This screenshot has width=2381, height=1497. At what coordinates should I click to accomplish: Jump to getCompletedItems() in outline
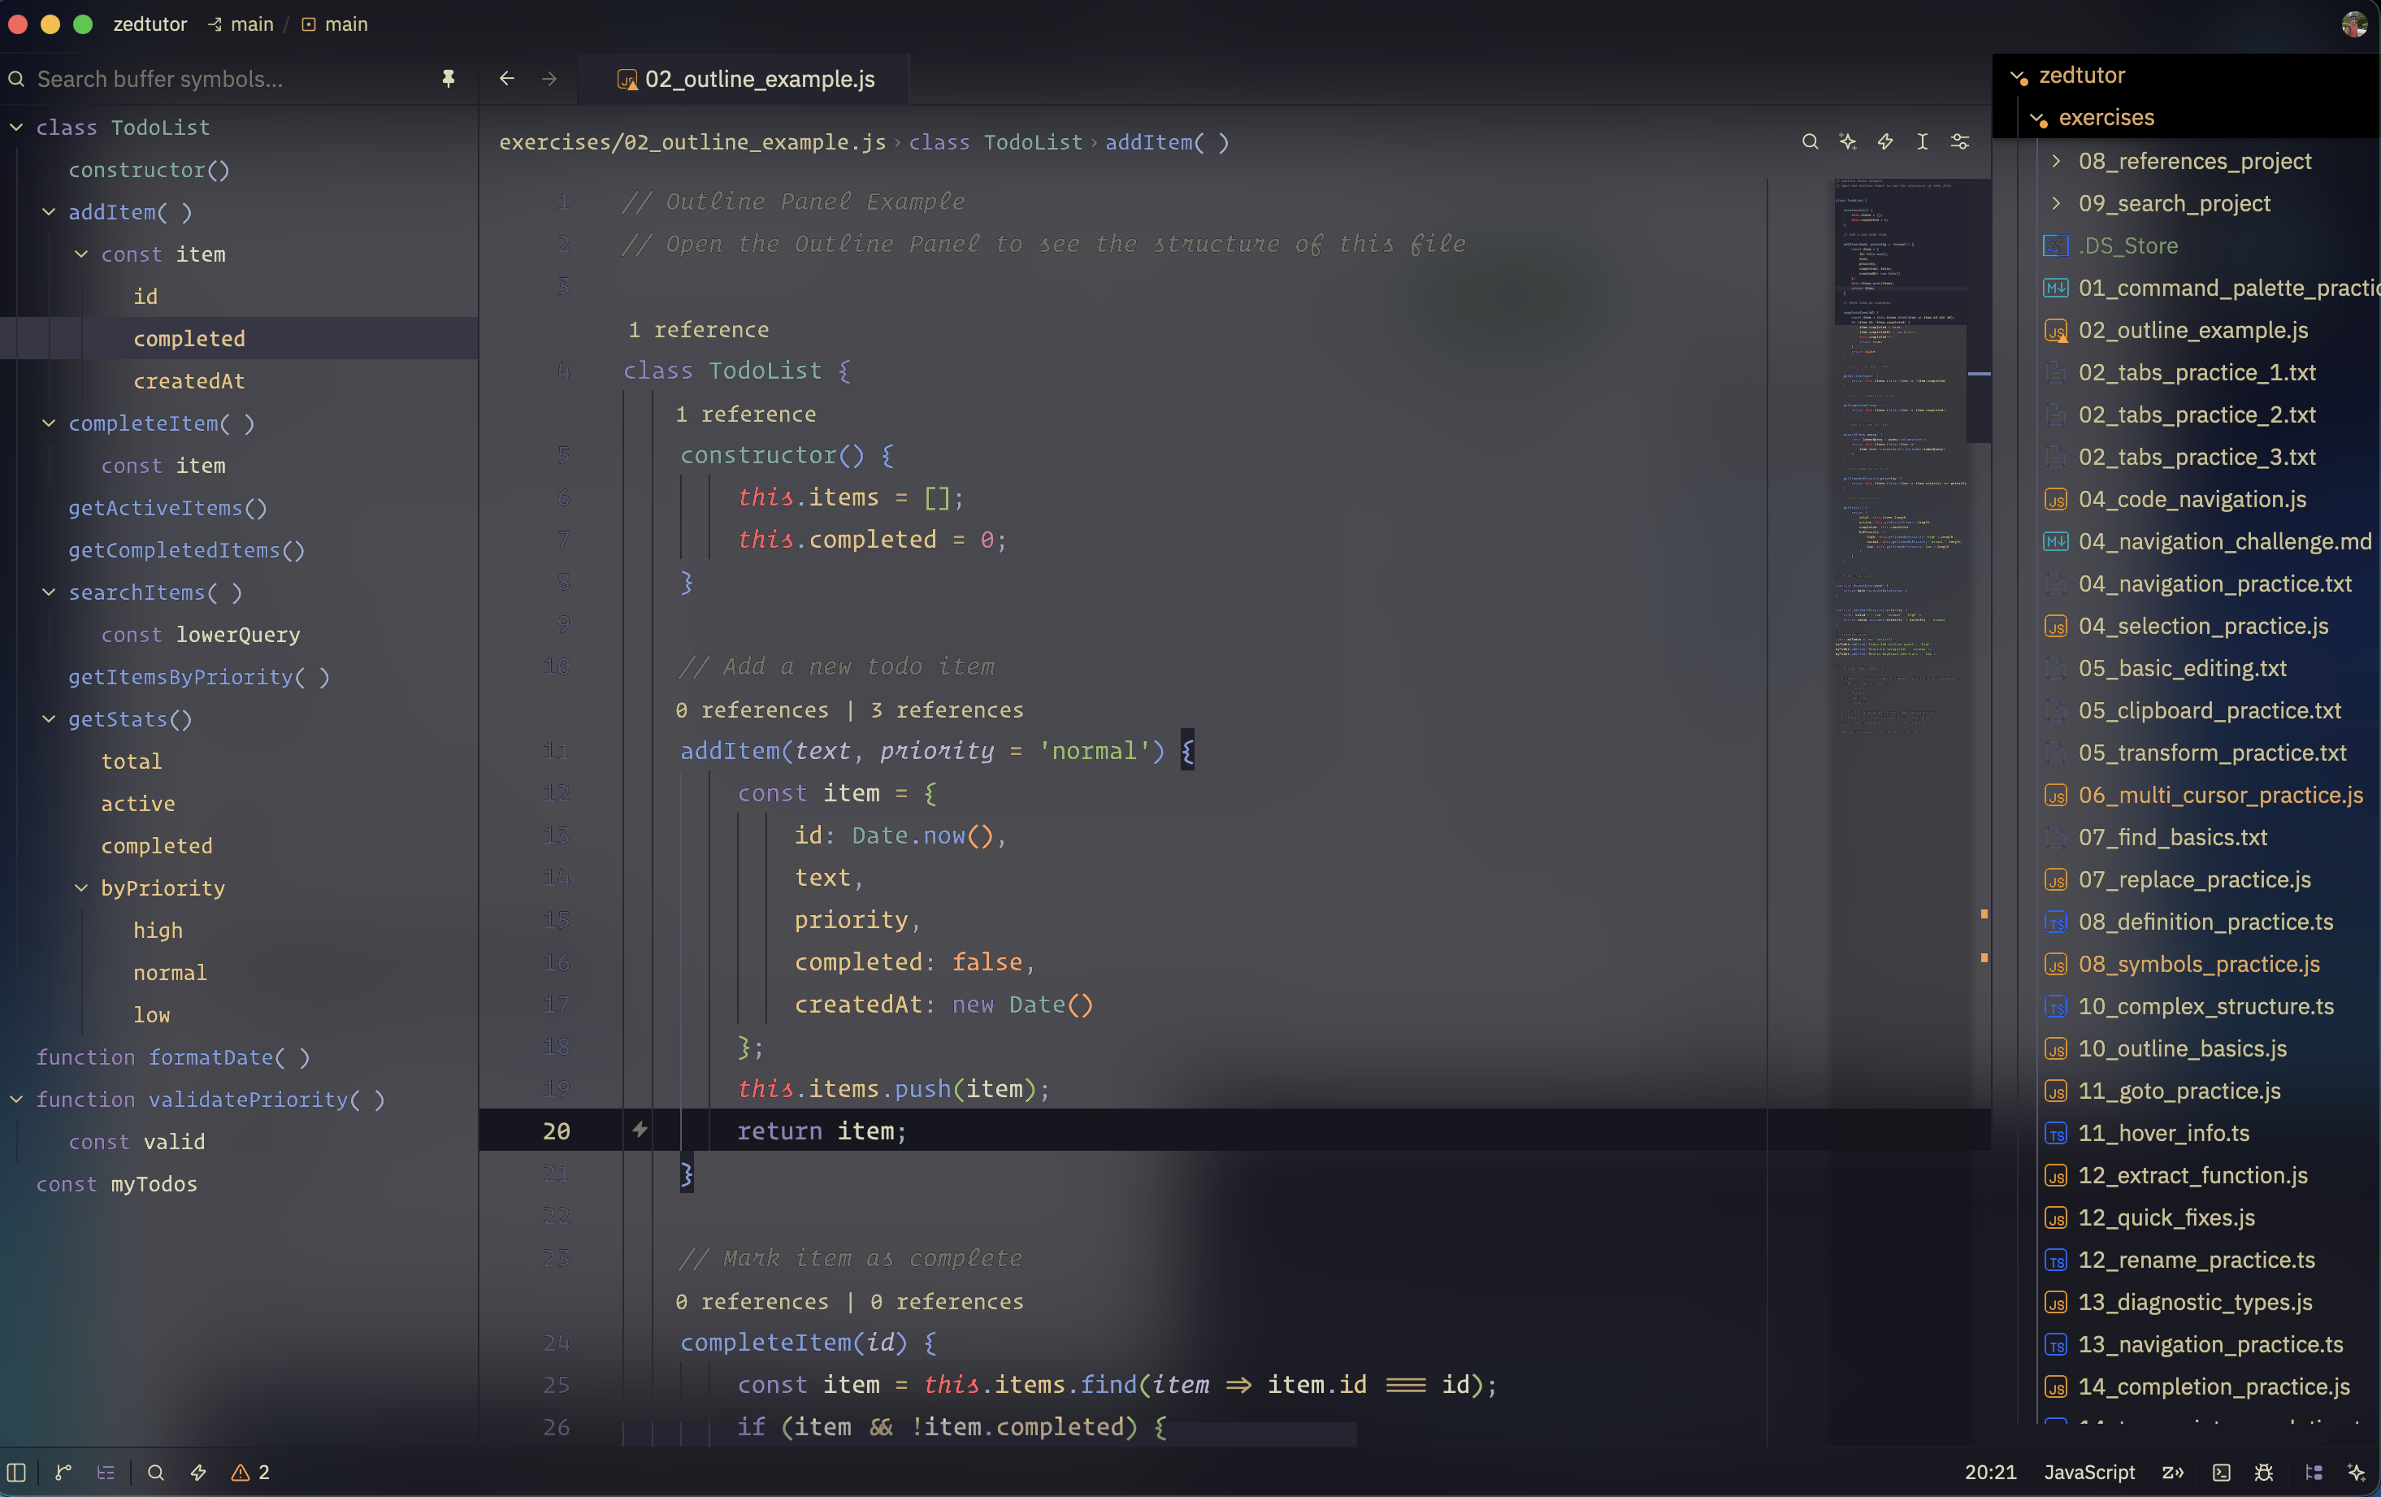[187, 549]
